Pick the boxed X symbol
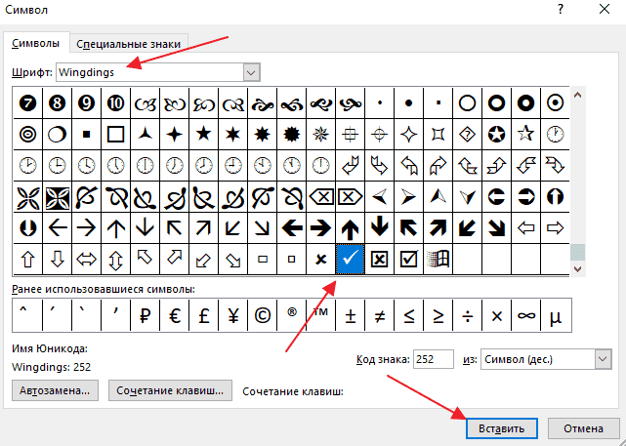 pyautogui.click(x=379, y=259)
